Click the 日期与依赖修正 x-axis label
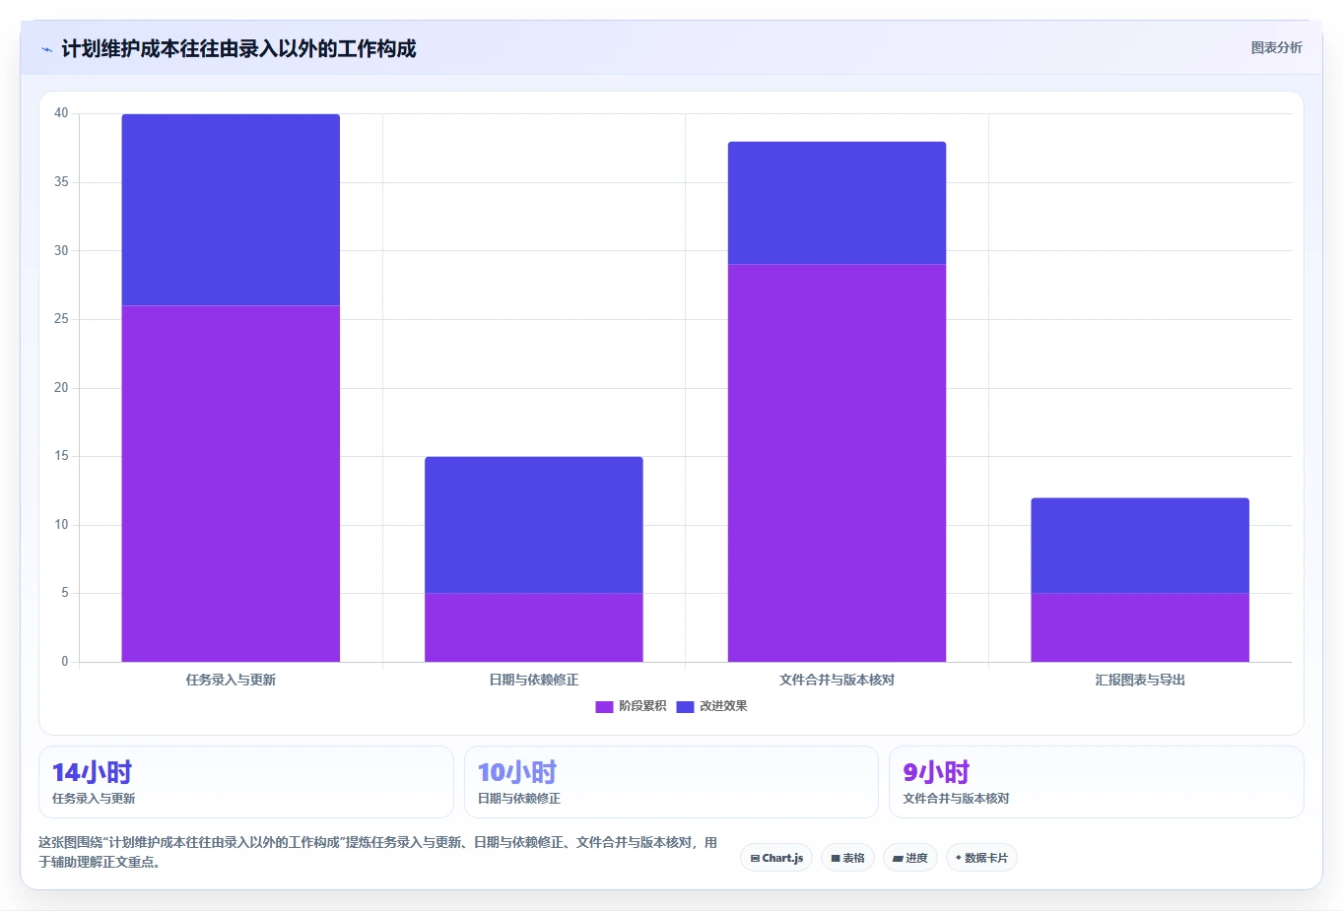The image size is (1343, 911). 534,680
